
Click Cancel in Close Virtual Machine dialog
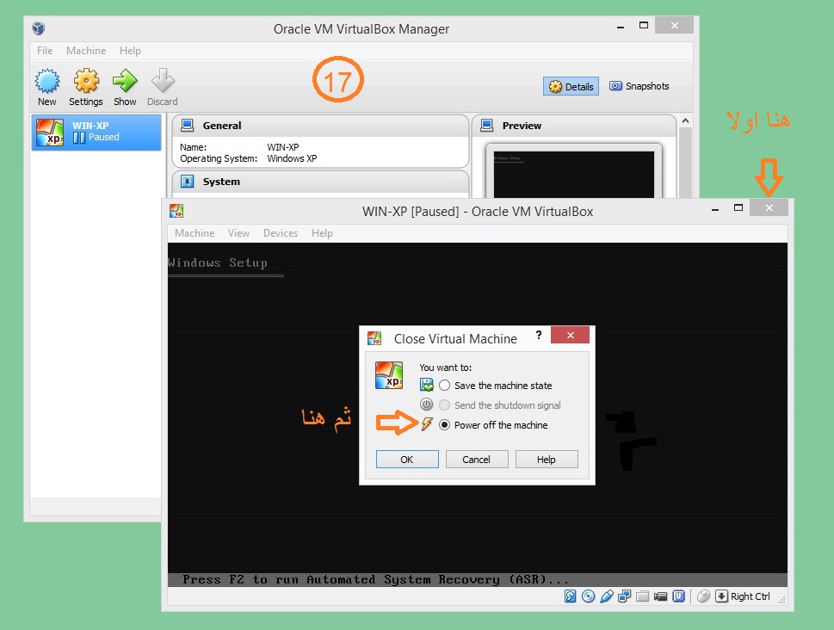coord(476,460)
